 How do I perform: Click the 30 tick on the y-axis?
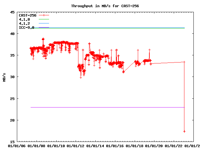pos(12,77)
